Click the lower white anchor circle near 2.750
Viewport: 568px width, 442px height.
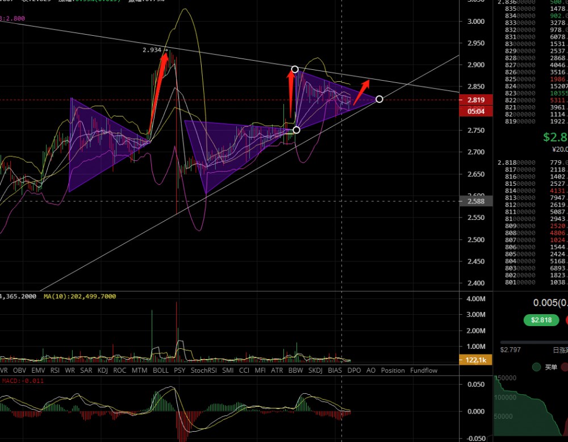pyautogui.click(x=296, y=130)
